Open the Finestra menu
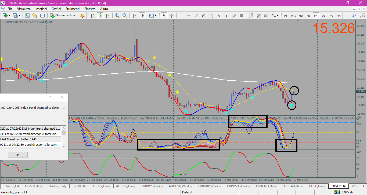Viewport: 367px width, 195px height. click(90, 9)
